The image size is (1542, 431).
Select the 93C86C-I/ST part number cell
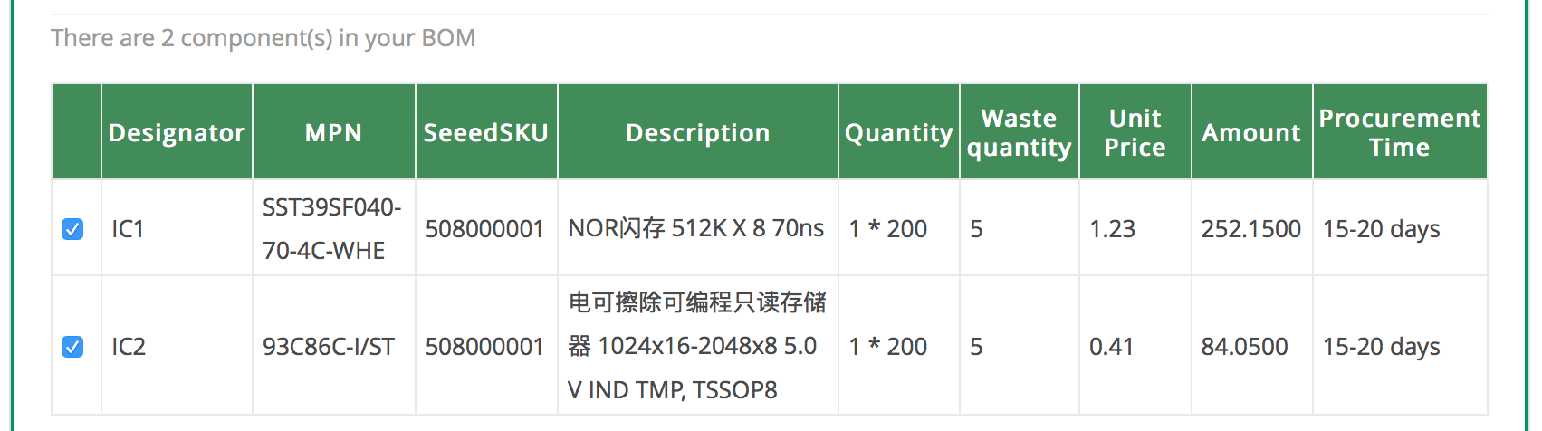333,346
